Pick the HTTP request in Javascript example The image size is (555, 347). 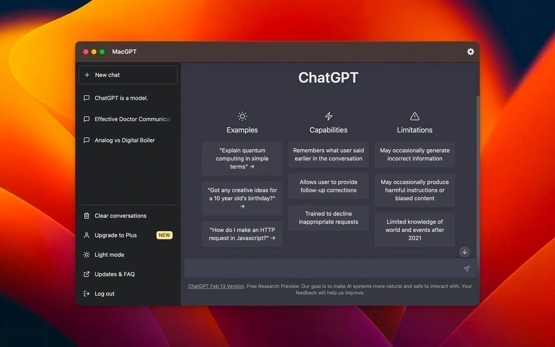point(242,234)
